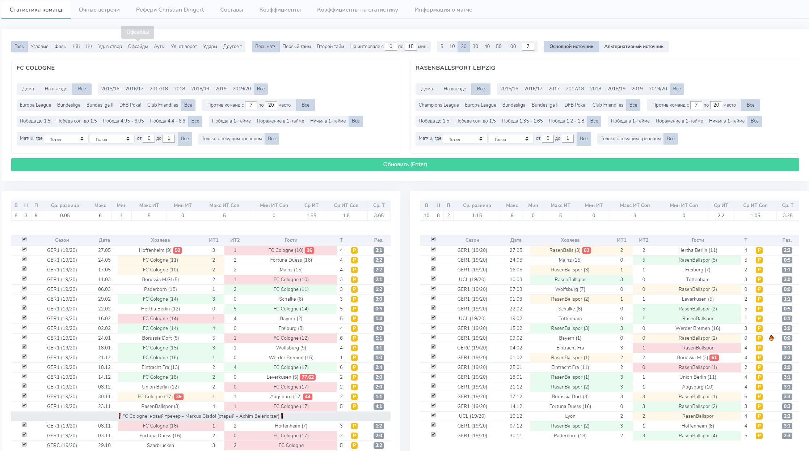Click custom match count field with 7

point(528,46)
